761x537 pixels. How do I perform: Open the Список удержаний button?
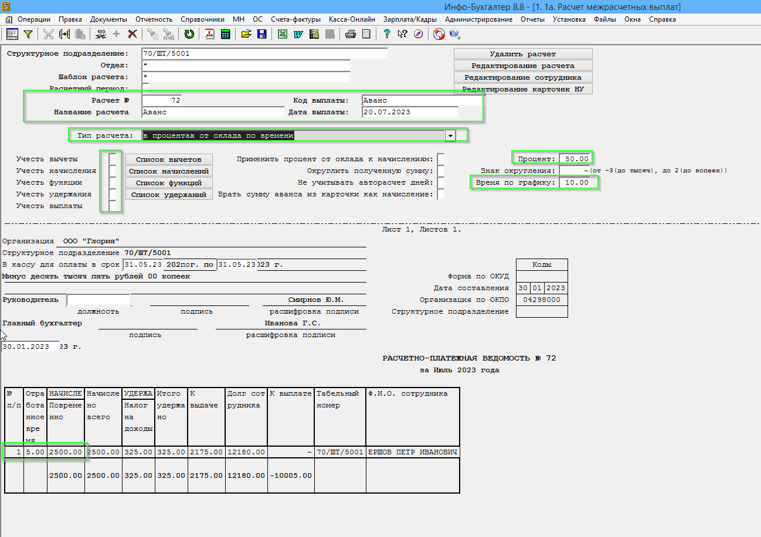pyautogui.click(x=169, y=195)
